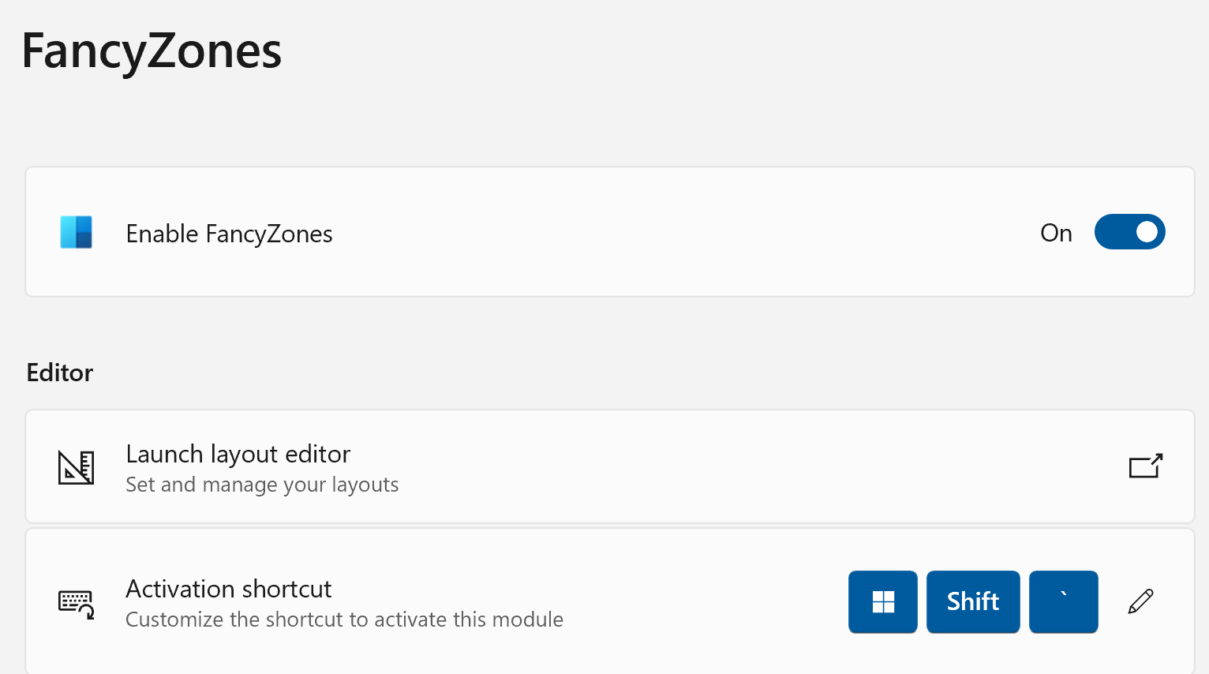Click the Shift key in the shortcut
Screen dimensions: 1209x674
tap(973, 602)
